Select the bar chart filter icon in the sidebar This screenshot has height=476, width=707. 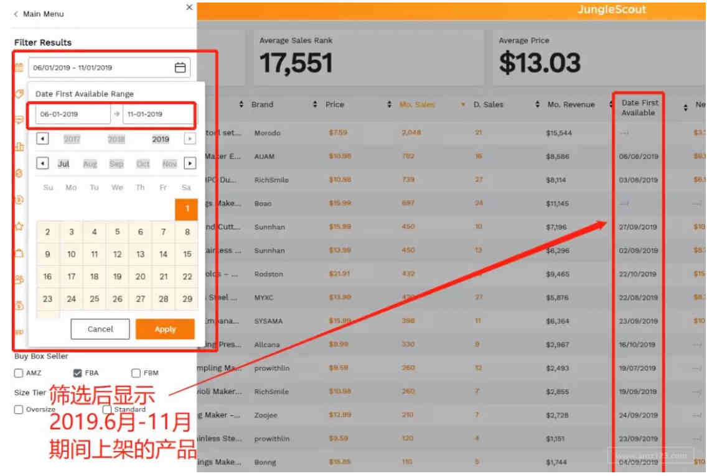(19, 147)
